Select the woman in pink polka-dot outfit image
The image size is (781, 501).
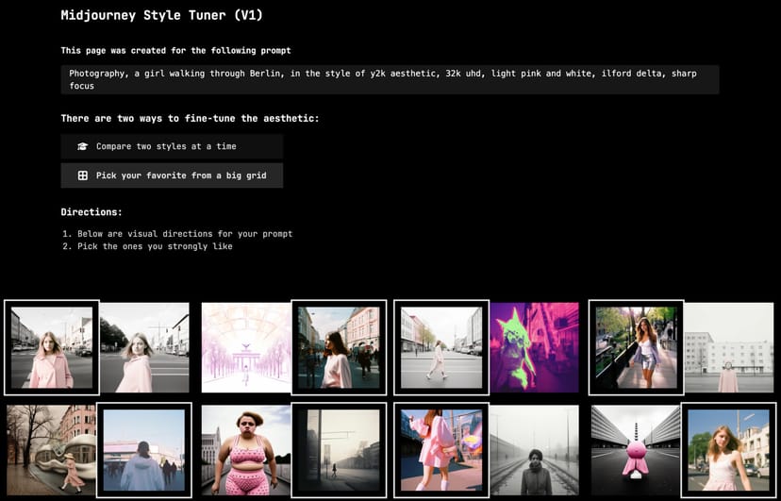246,449
